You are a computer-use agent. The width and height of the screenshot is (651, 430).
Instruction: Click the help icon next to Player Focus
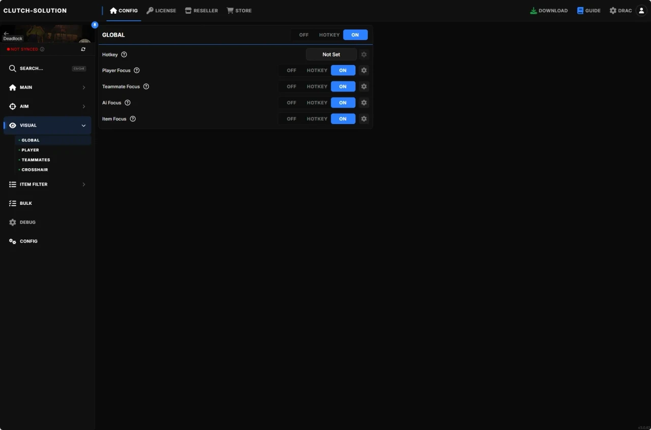(x=136, y=71)
